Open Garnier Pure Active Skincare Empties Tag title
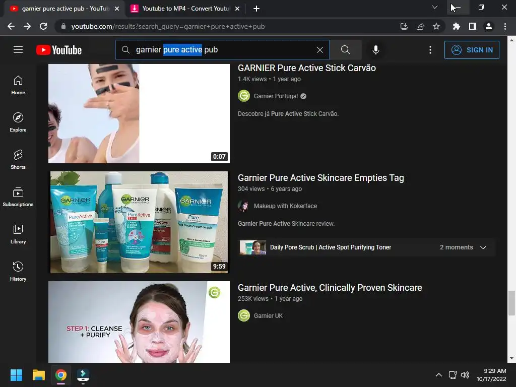Viewport: 516px width, 387px height. point(321,178)
